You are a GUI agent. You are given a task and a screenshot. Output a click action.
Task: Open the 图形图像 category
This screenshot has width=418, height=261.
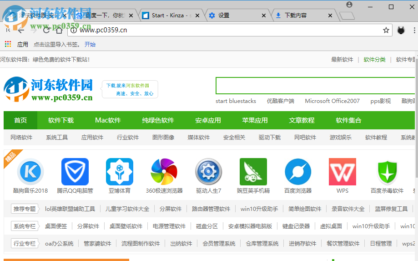coord(163,138)
